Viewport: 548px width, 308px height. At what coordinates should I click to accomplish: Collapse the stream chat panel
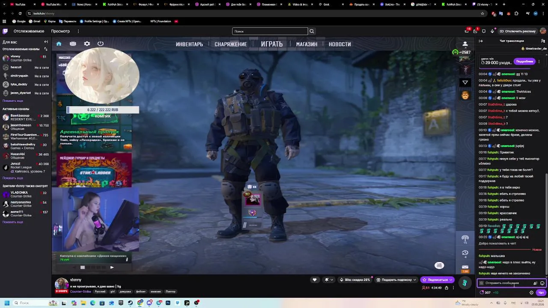tap(481, 41)
